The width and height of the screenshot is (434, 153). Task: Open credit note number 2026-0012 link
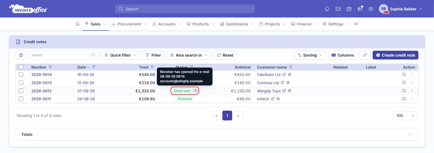41,91
